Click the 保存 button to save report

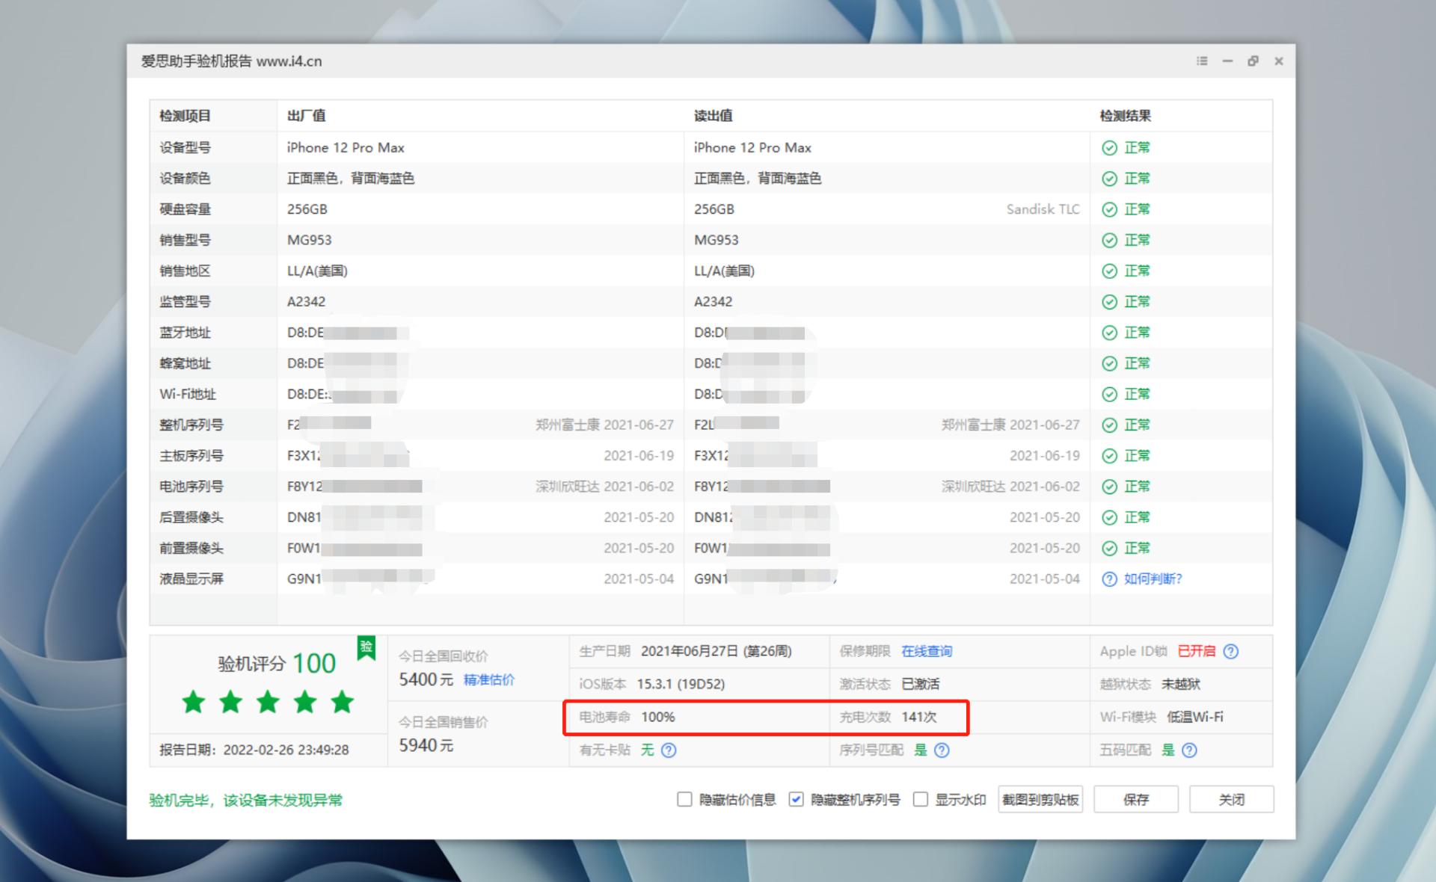tap(1135, 799)
